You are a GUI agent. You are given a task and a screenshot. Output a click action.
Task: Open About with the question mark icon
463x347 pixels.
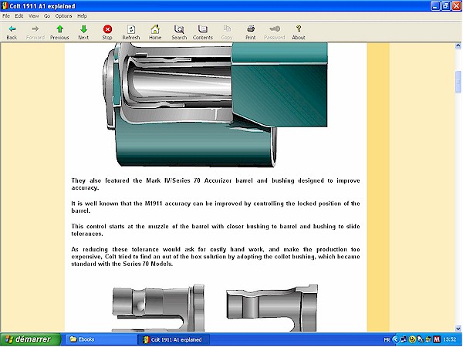[x=299, y=29]
